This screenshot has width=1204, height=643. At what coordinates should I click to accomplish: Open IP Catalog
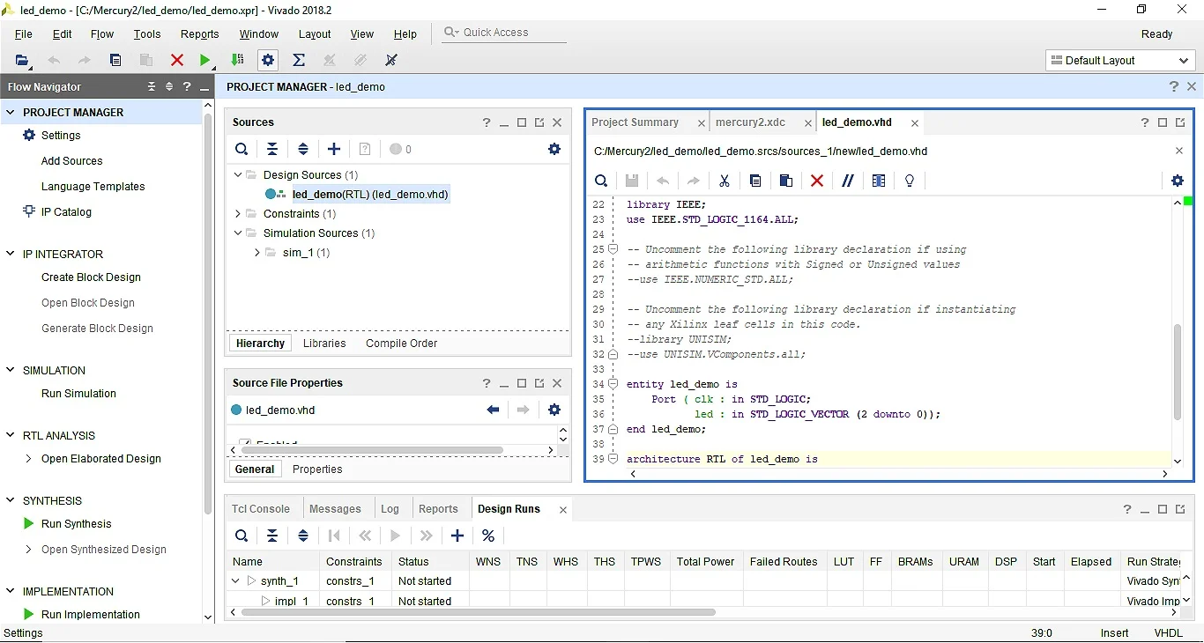[x=66, y=212]
